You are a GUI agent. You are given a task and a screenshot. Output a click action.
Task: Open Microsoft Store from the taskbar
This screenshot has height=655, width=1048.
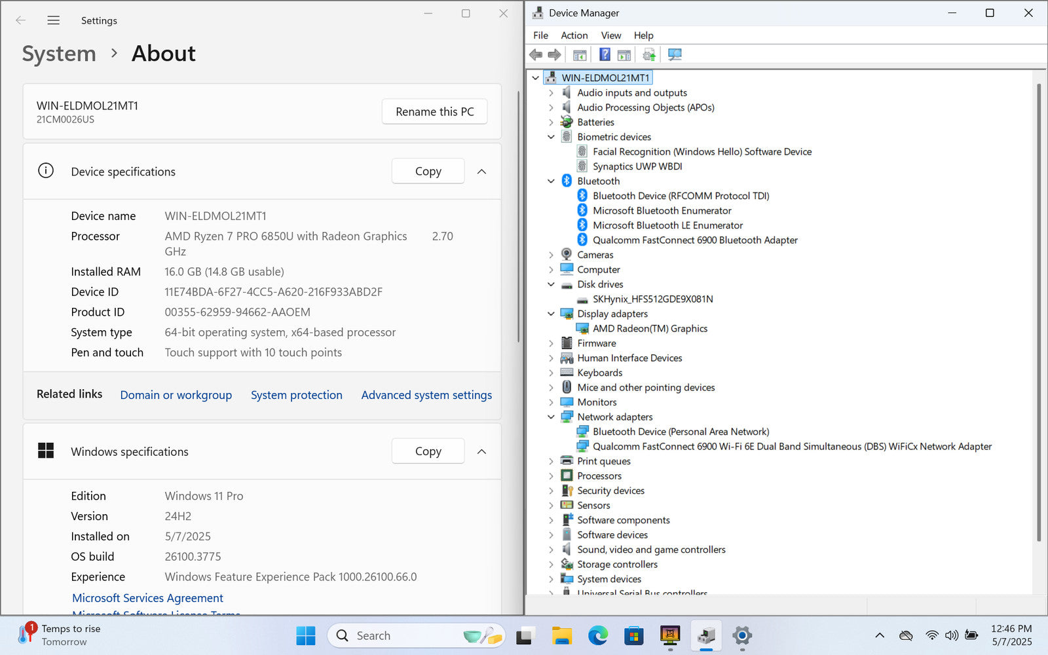634,635
